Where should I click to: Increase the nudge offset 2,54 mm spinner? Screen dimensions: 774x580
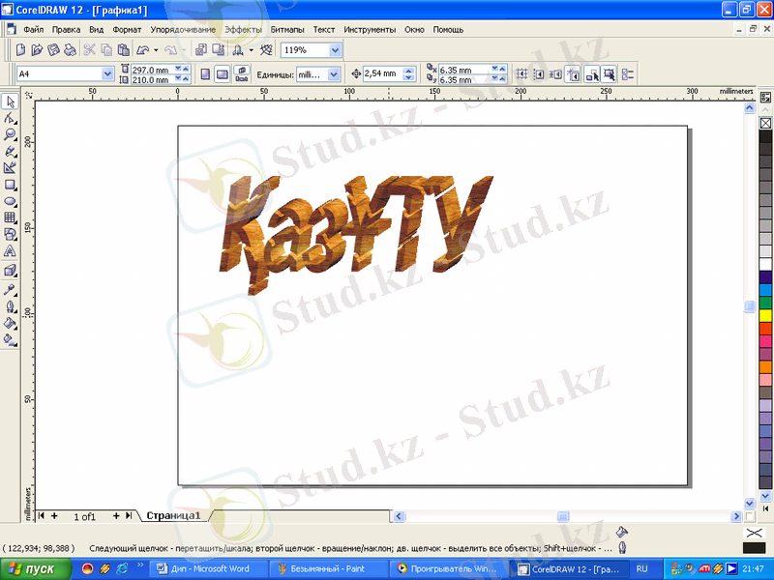[x=408, y=71]
